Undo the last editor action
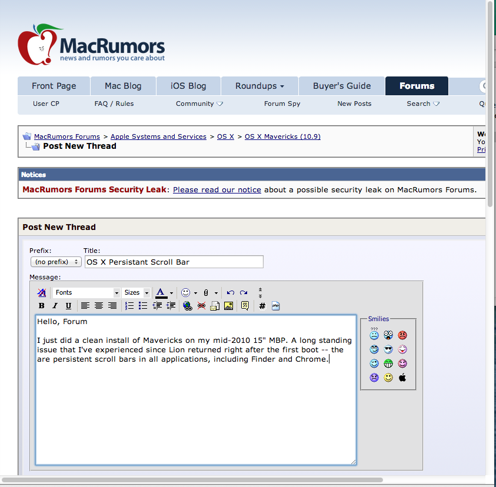The image size is (496, 487). [230, 292]
